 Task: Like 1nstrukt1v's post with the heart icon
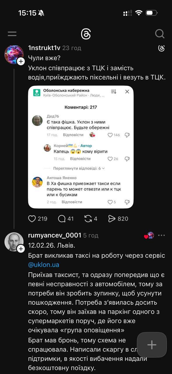[31, 218]
